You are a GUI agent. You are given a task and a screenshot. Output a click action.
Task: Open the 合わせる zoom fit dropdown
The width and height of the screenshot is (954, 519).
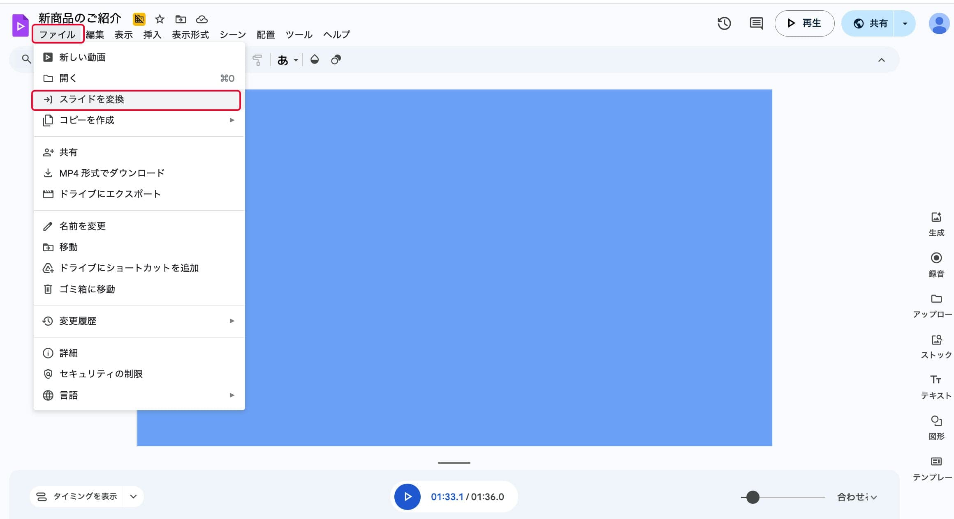click(857, 497)
